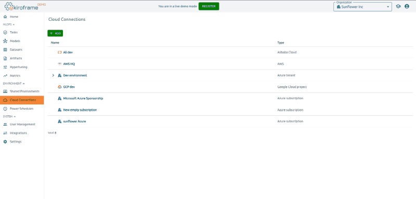Click the Alibaba Cloud icon beside Ali dev
This screenshot has width=416, height=199.
pos(59,52)
